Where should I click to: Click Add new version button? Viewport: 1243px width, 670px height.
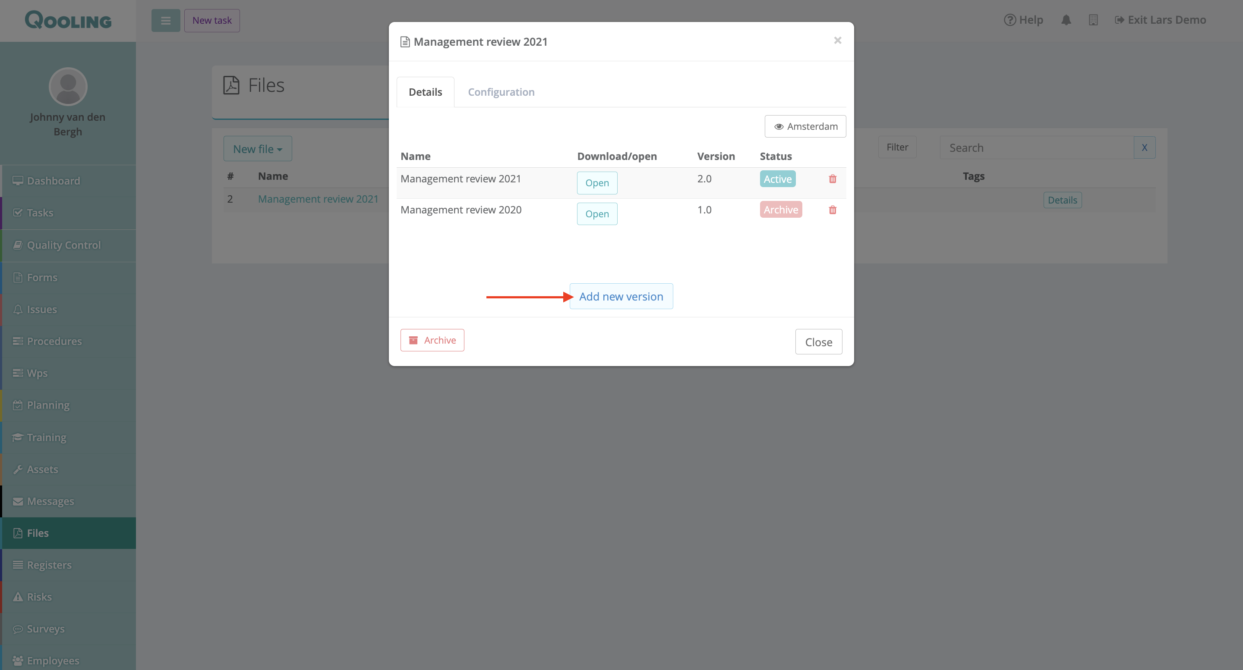coord(621,297)
